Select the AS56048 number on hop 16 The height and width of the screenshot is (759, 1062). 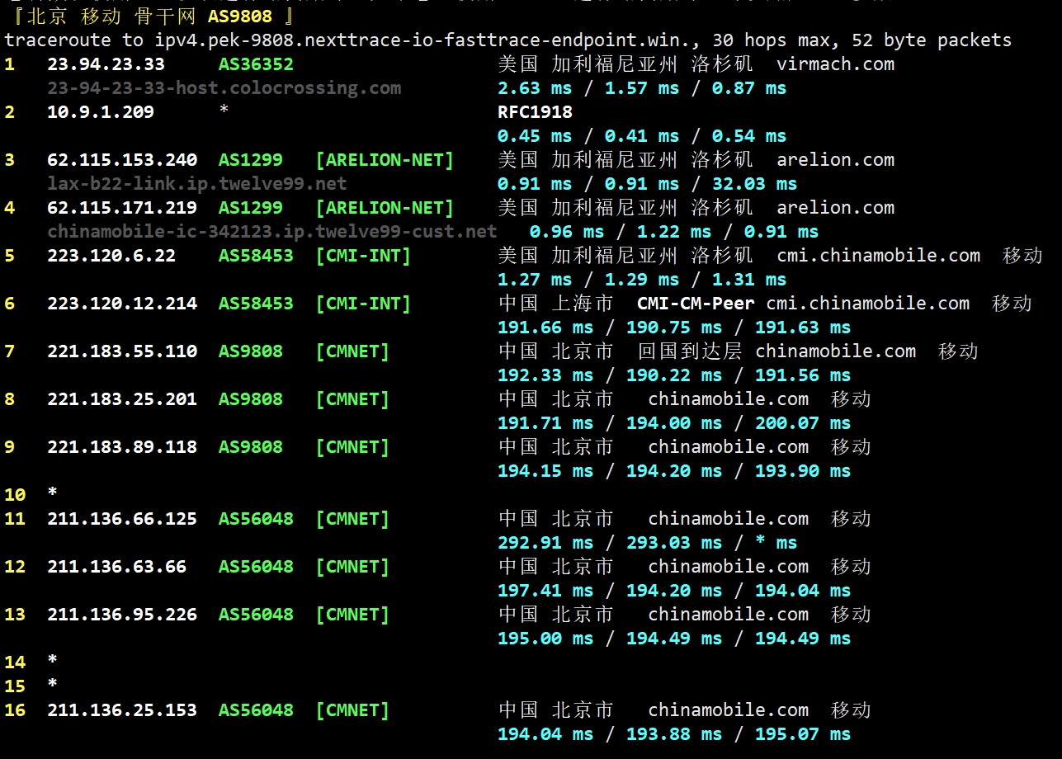point(256,710)
